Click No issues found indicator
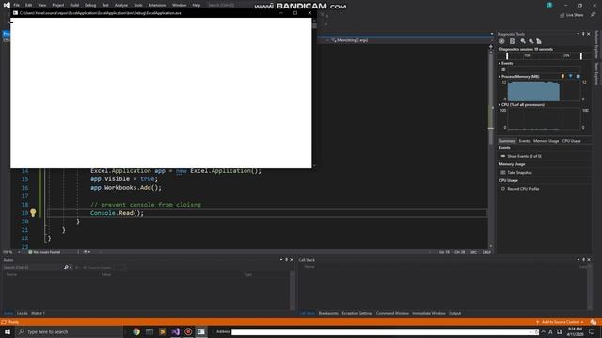Viewport: 602px width, 338px height. 44,252
